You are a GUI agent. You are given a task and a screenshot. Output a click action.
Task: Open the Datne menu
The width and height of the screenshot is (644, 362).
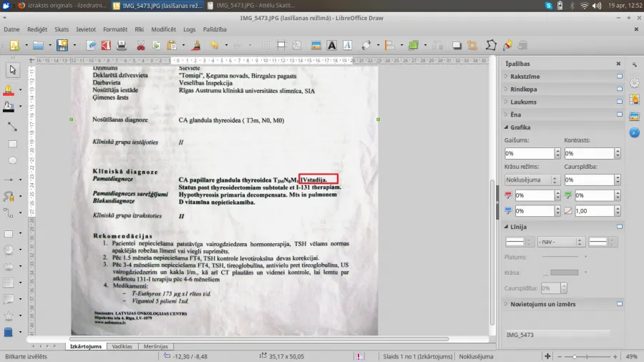[x=11, y=29]
